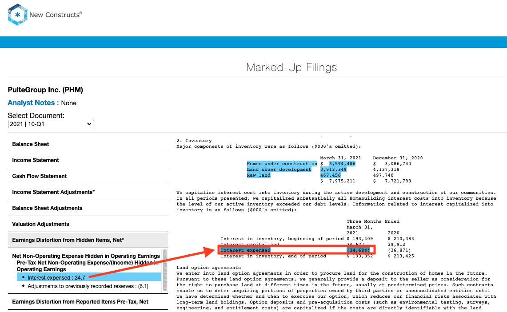
Task: Open the Income Statement section
Action: [x=88, y=160]
